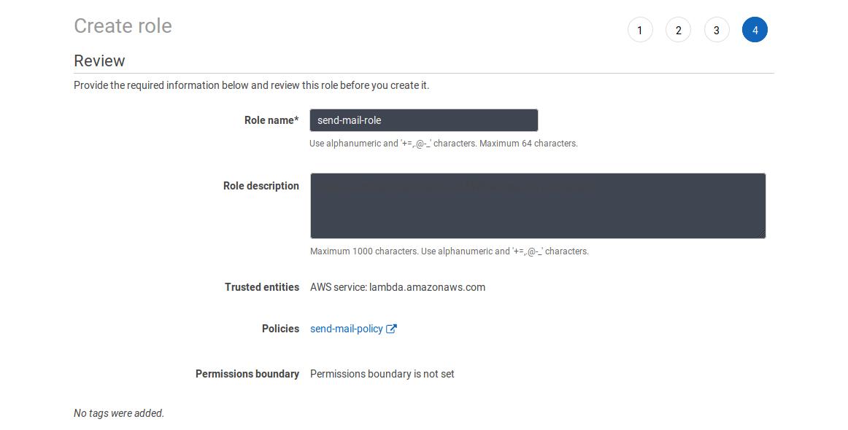
Task: Click the Review section title
Action: coord(99,61)
